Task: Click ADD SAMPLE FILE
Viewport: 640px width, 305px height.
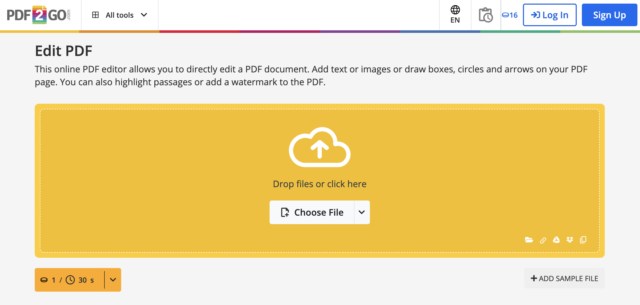Action: point(564,279)
